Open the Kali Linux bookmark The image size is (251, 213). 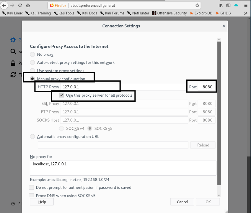[x=12, y=13]
